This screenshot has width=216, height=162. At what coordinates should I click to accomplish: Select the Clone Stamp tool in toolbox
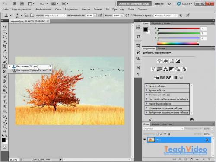pyautogui.click(x=5, y=67)
